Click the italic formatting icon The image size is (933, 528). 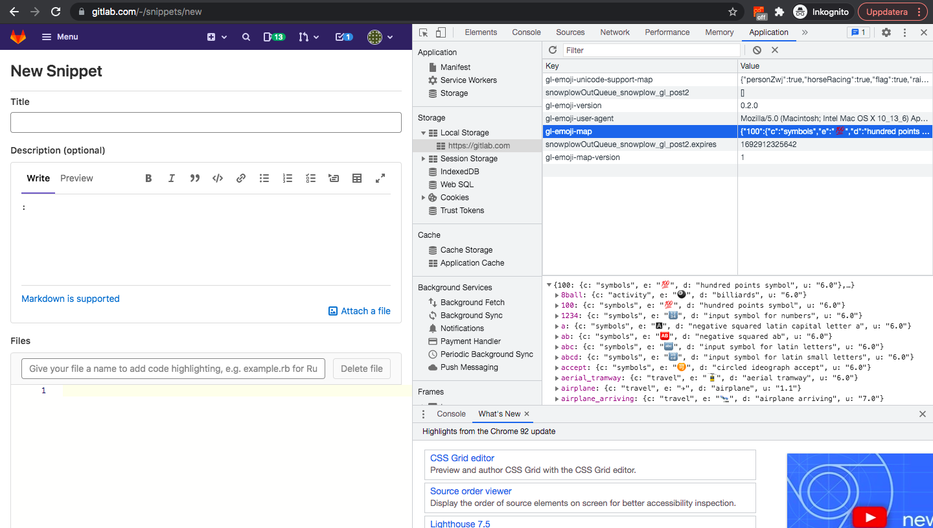[172, 178]
